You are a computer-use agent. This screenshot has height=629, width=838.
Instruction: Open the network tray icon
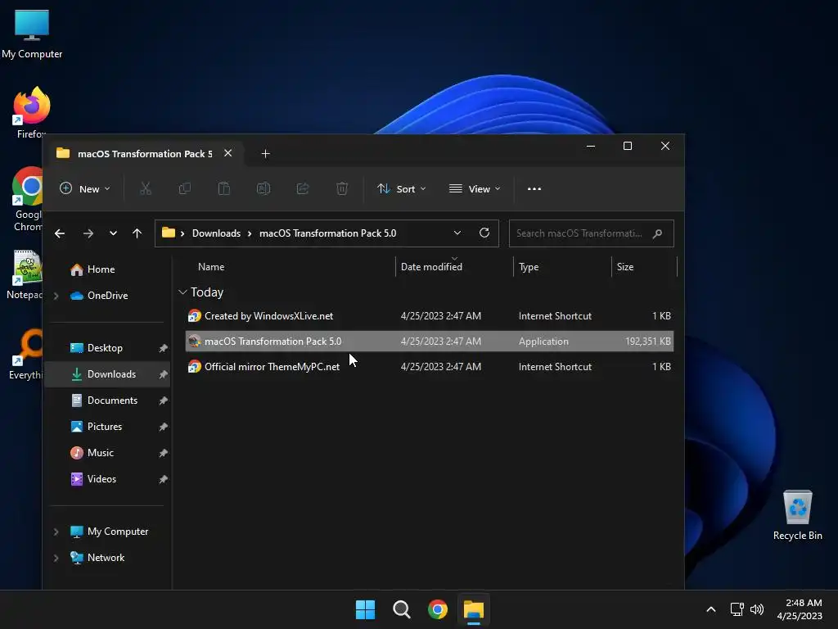coord(737,609)
